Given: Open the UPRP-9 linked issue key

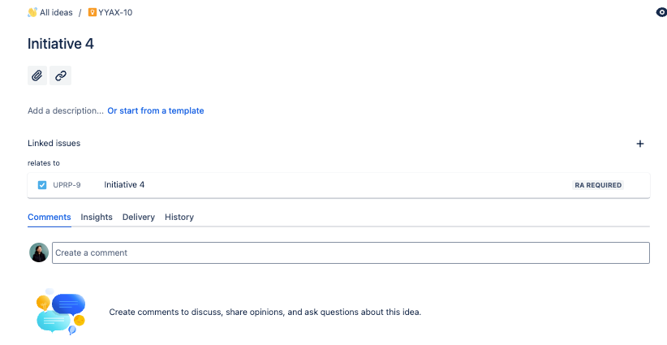Looking at the screenshot, I should click(67, 185).
